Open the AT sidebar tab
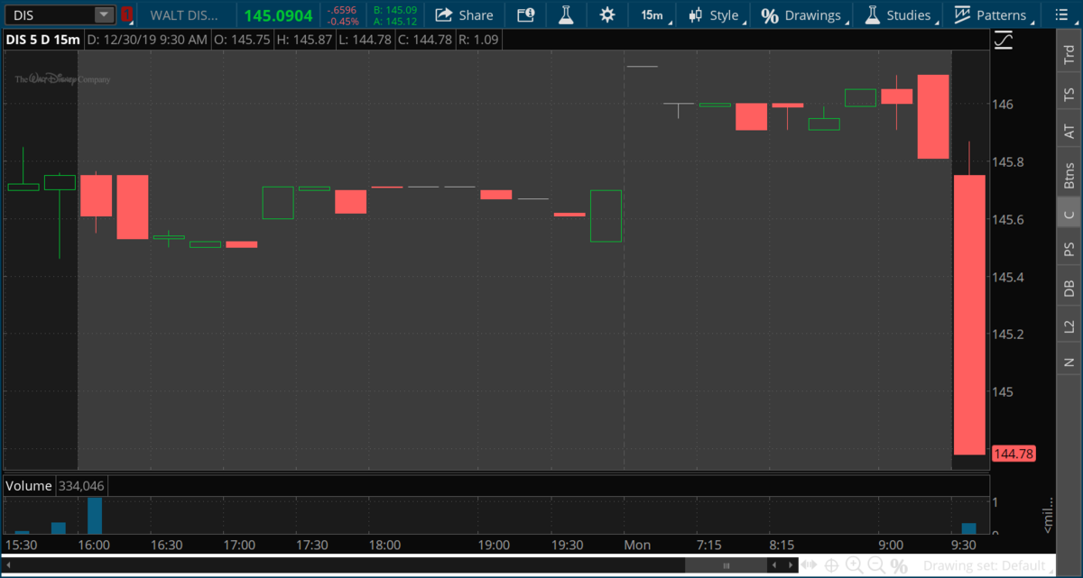Viewport: 1083px width, 578px height. point(1069,132)
